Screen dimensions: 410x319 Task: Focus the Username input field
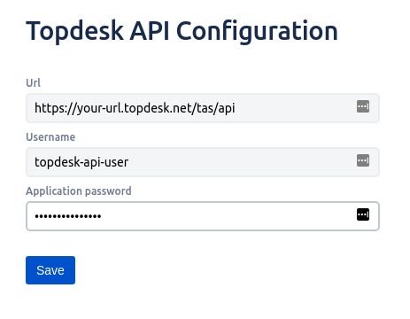(x=203, y=162)
